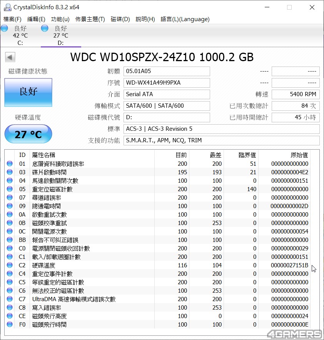Click the disk title WDC WD10SPZX-24Z10 1000.2 GB
This screenshot has width=324, height=340.
click(162, 57)
